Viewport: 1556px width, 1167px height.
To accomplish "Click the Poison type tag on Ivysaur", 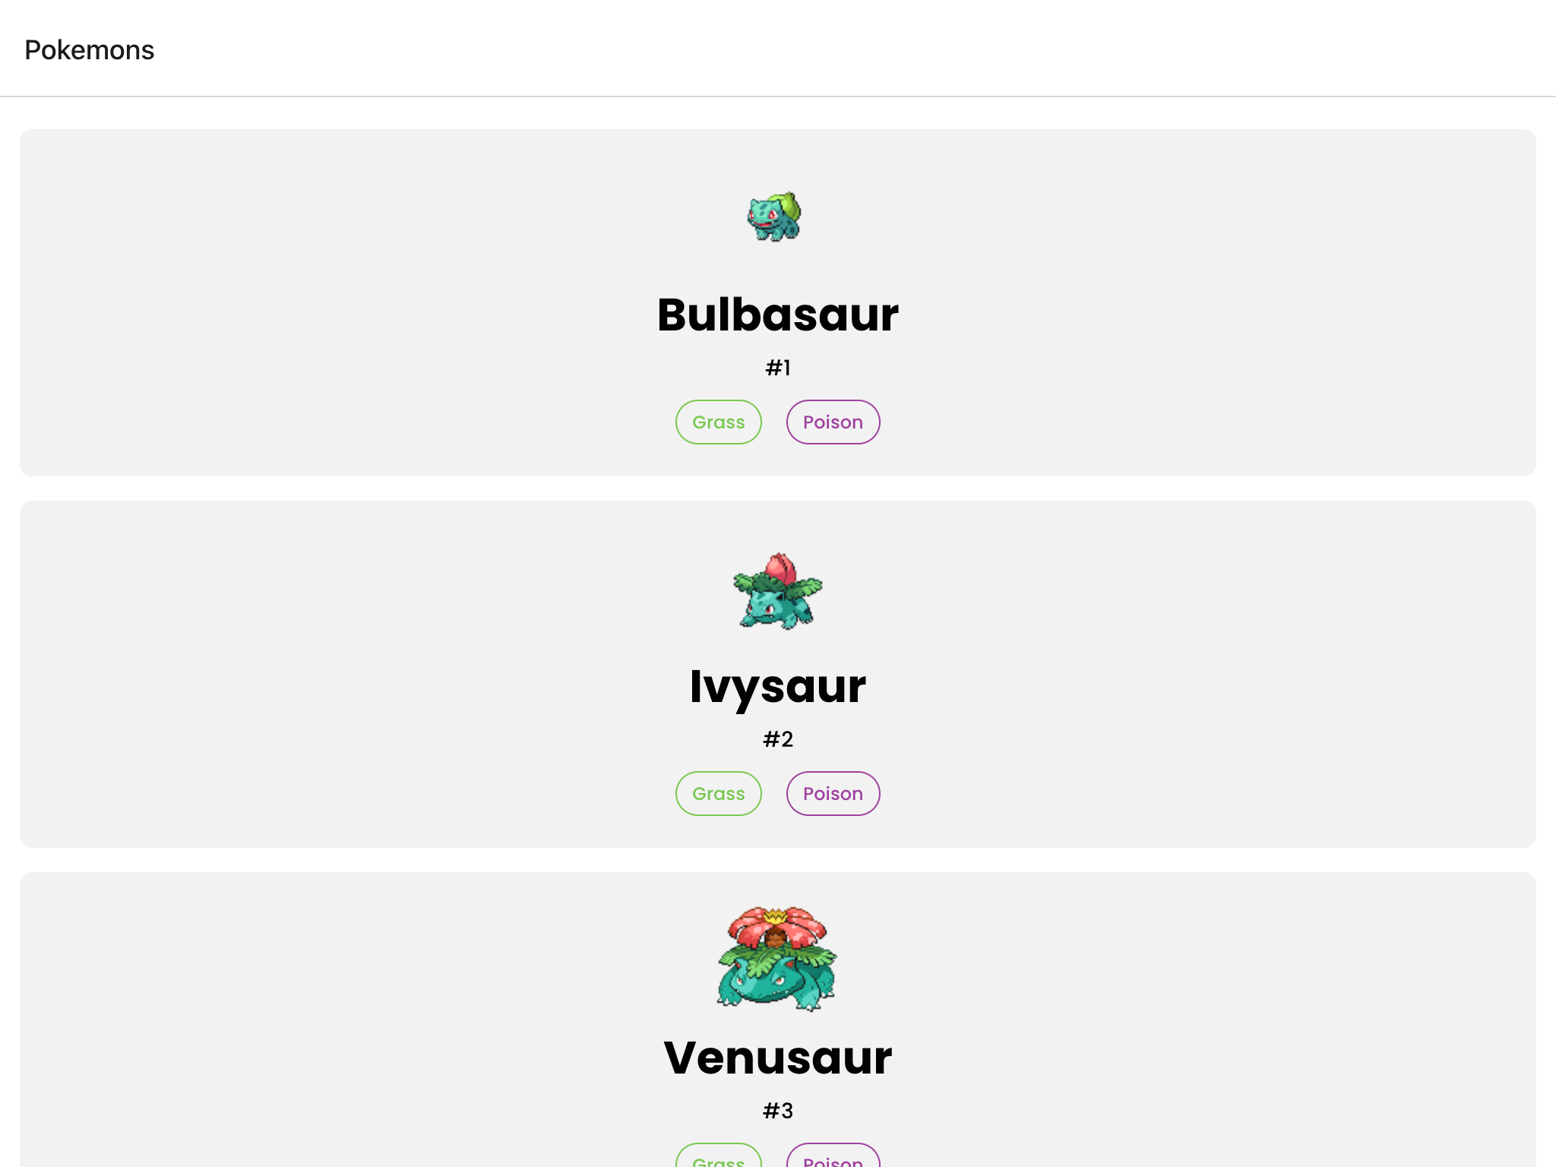I will pos(833,794).
